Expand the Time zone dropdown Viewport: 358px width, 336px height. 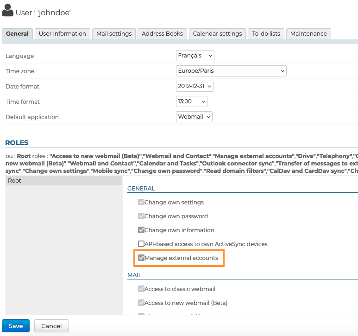pyautogui.click(x=231, y=71)
